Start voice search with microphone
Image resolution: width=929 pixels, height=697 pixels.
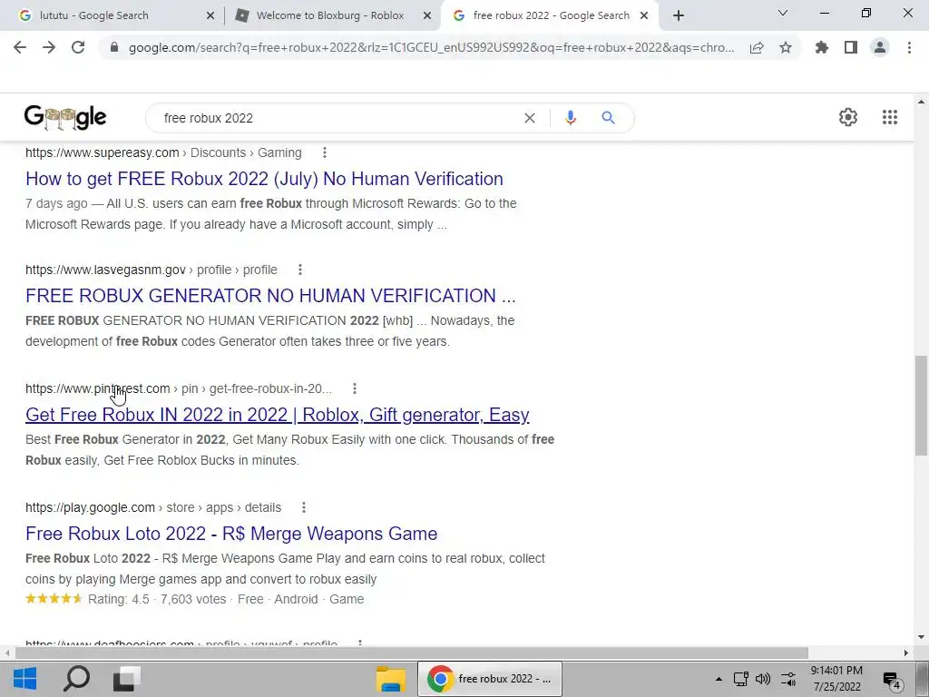tap(571, 118)
